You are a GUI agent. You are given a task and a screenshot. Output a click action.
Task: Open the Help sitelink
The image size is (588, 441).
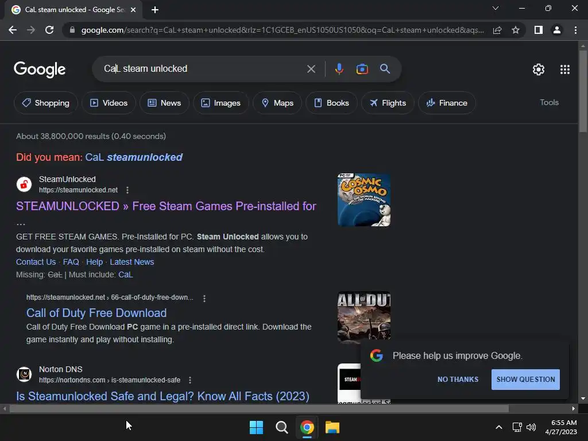coord(95,262)
